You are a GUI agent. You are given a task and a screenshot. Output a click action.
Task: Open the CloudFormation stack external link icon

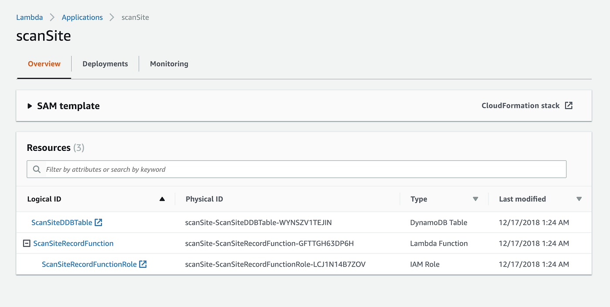click(569, 105)
